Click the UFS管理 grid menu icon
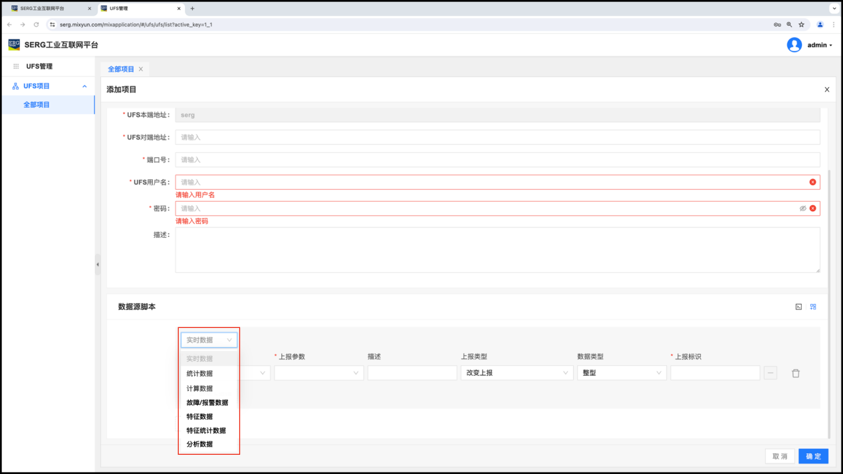 click(16, 66)
